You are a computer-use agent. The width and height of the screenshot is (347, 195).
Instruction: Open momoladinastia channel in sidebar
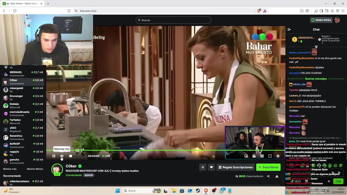click(23, 113)
